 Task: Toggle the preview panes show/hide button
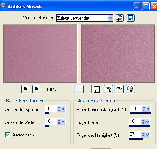point(96,89)
